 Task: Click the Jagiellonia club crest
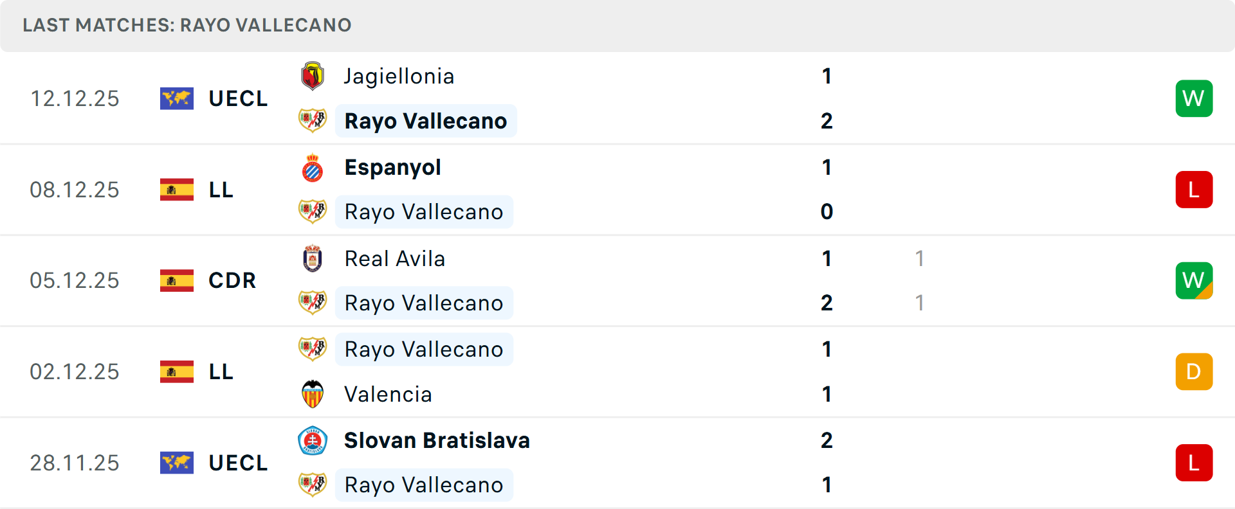313,76
